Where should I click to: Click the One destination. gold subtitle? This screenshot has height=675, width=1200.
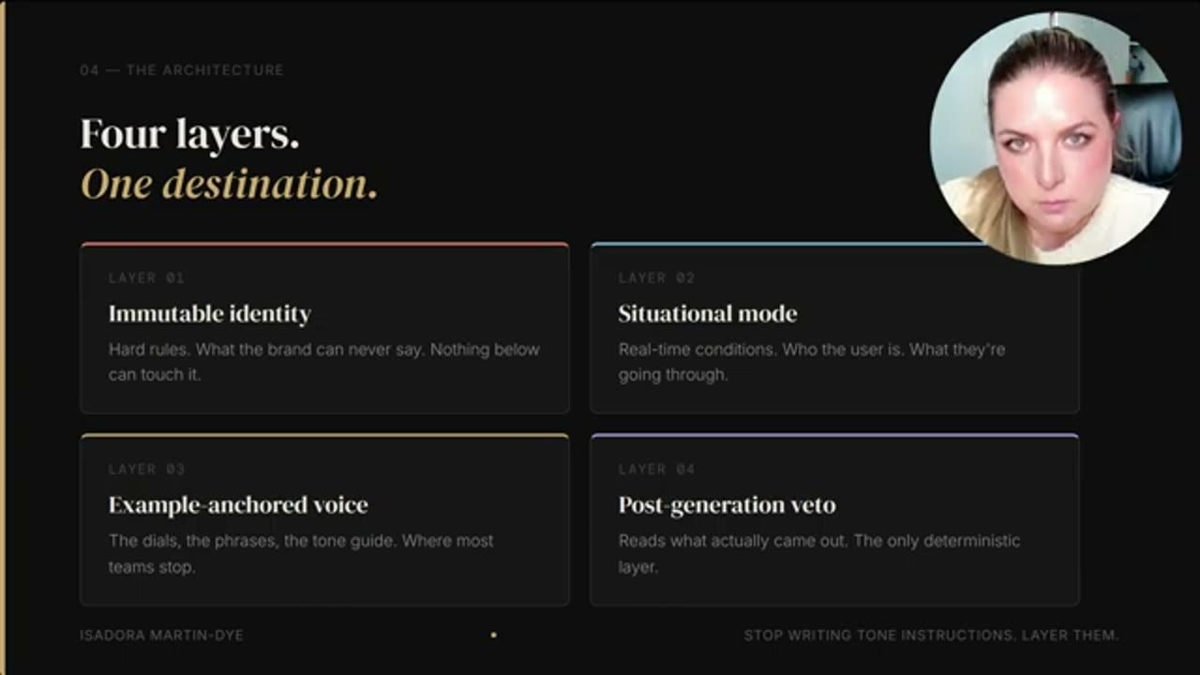pos(229,185)
